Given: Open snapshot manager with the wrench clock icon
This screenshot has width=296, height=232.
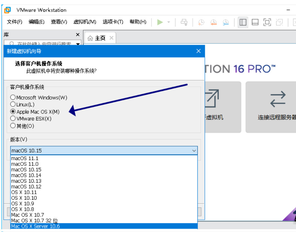Looking at the screenshot, I should coord(226,22).
